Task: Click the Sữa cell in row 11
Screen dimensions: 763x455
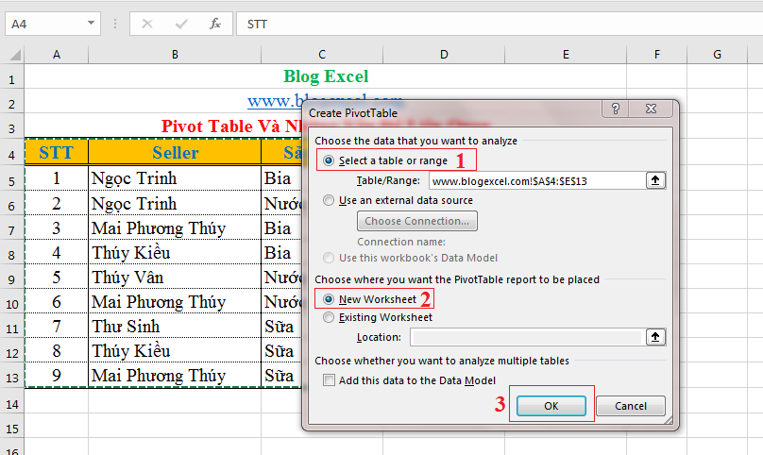Action: point(281,326)
